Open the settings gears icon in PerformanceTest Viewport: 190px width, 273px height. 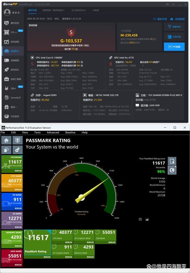tap(18, 150)
